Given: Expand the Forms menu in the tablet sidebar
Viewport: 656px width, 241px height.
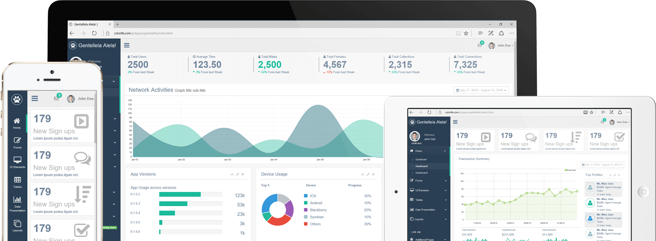Looking at the screenshot, I should pos(428,181).
